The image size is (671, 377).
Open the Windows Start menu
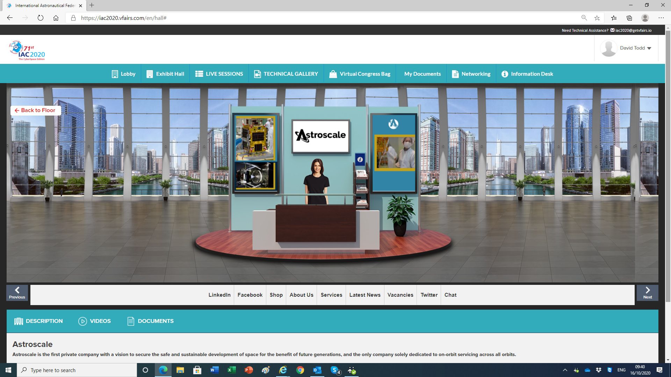coord(8,370)
